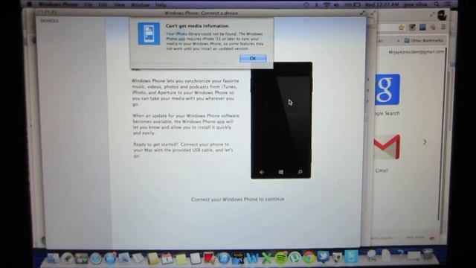Open Microsoft Excel from the Dock
This screenshot has height=268, width=476.
click(266, 258)
